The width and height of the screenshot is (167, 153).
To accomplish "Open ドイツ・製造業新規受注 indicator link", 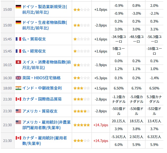I will [45, 9].
